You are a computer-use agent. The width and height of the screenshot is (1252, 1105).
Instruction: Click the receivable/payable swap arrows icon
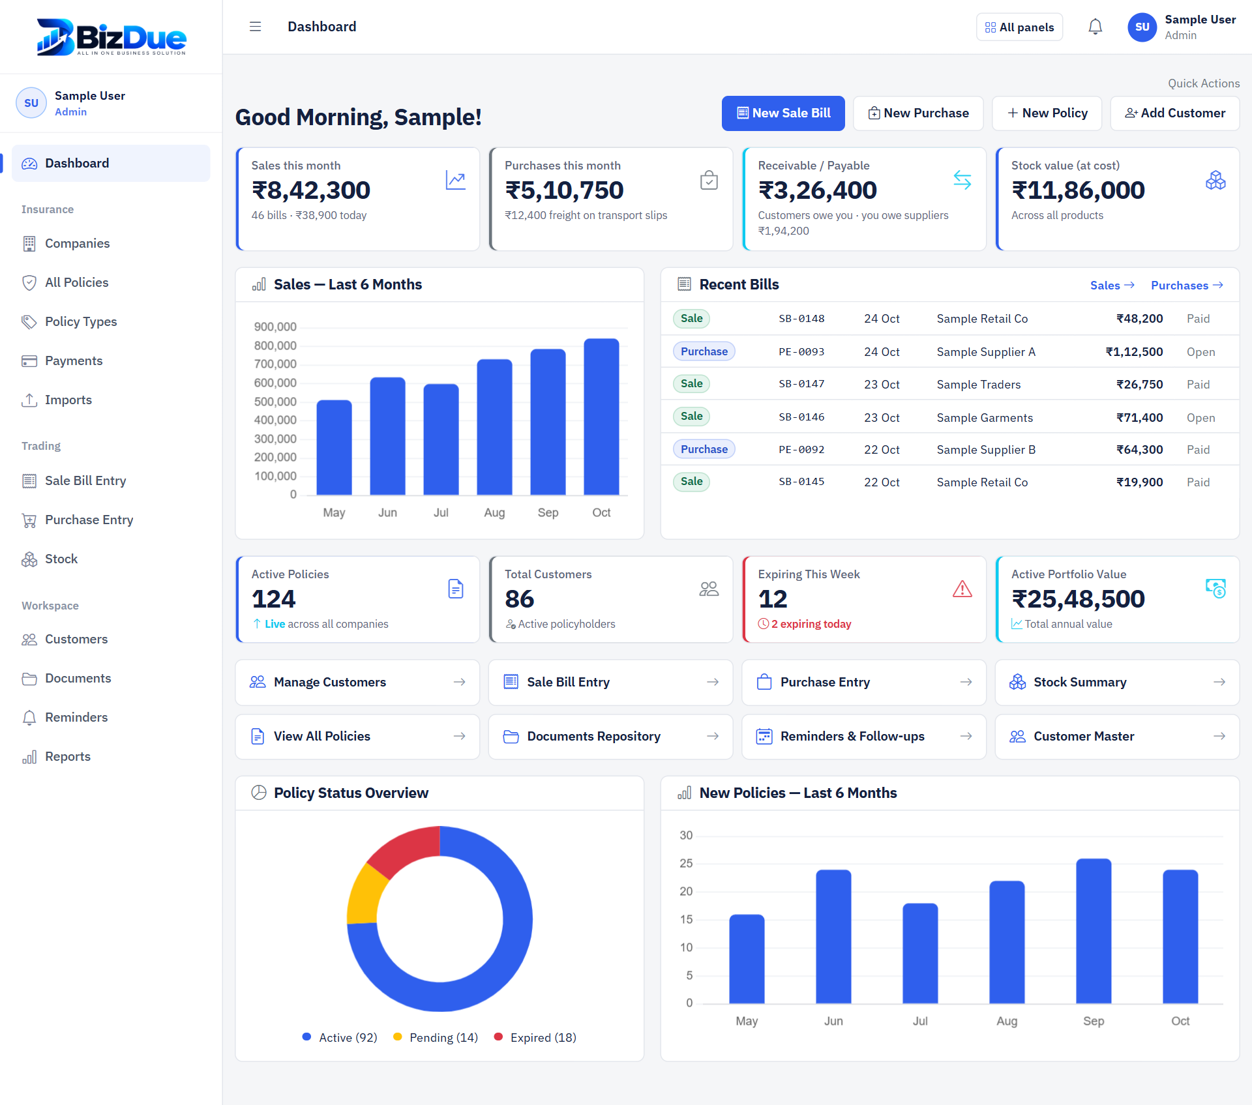click(962, 180)
